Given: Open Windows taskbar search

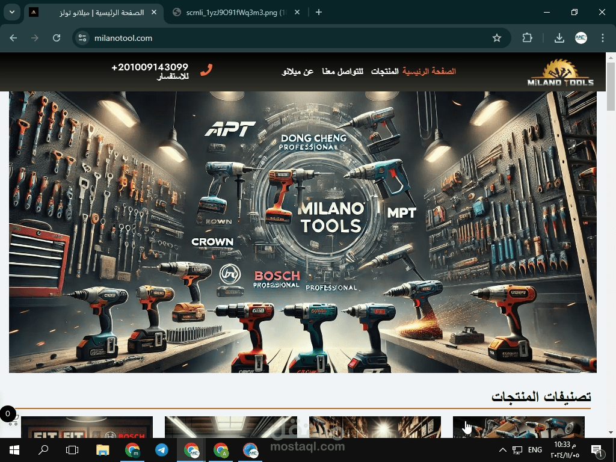Looking at the screenshot, I should point(43,450).
